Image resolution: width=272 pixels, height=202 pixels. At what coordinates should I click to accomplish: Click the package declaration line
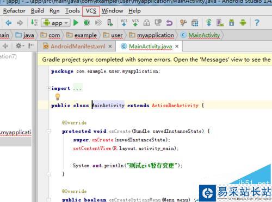pyautogui.click(x=106, y=71)
